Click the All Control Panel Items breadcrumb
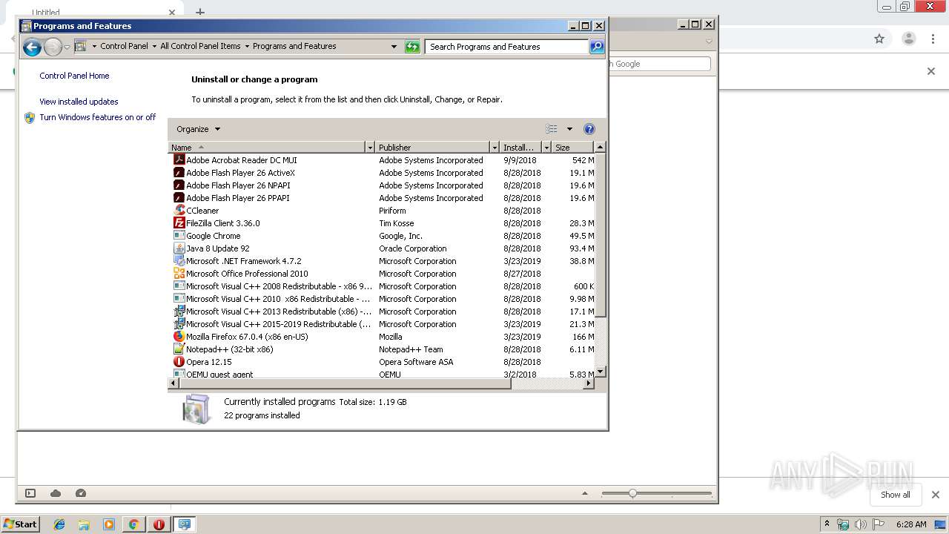949x534 pixels. (200, 46)
